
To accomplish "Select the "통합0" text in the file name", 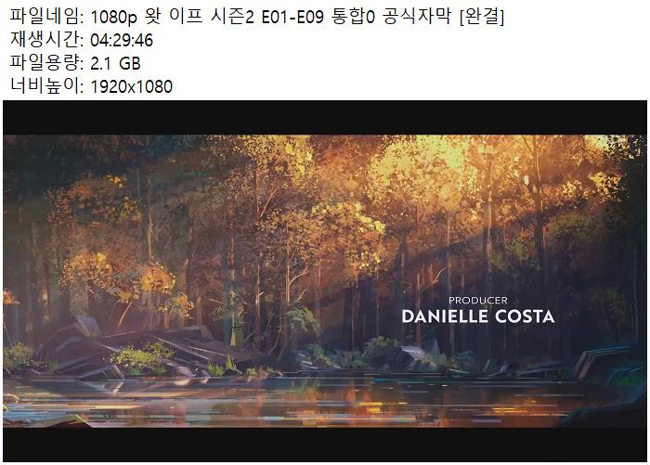I will [x=354, y=17].
